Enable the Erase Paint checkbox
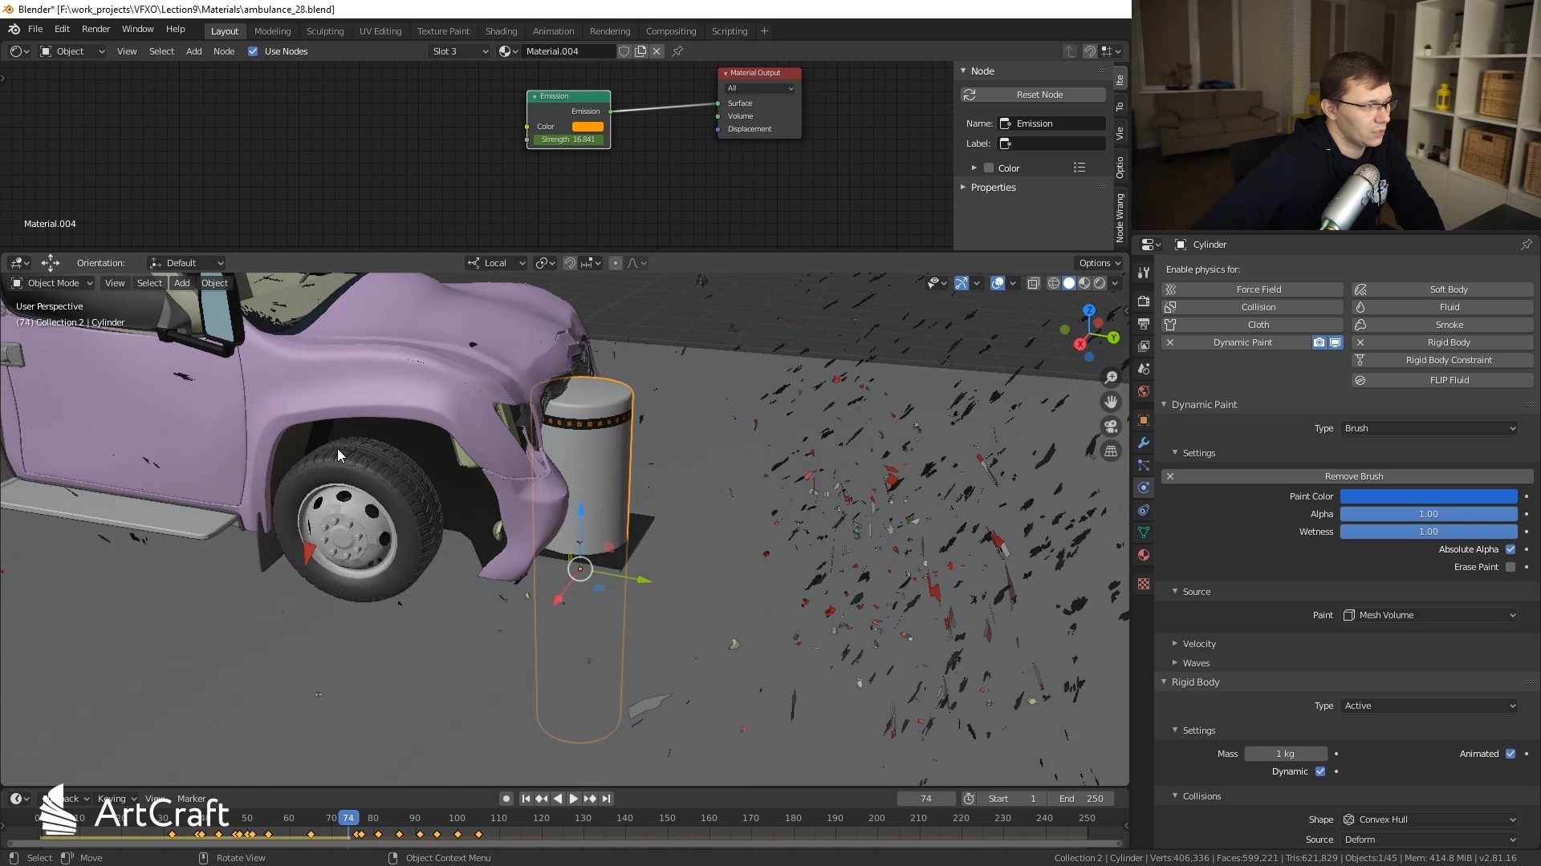 [1511, 567]
